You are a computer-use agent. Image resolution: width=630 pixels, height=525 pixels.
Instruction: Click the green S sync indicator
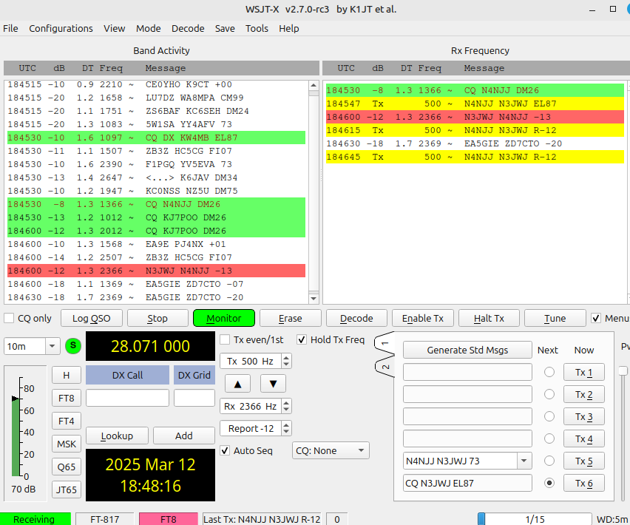73,345
